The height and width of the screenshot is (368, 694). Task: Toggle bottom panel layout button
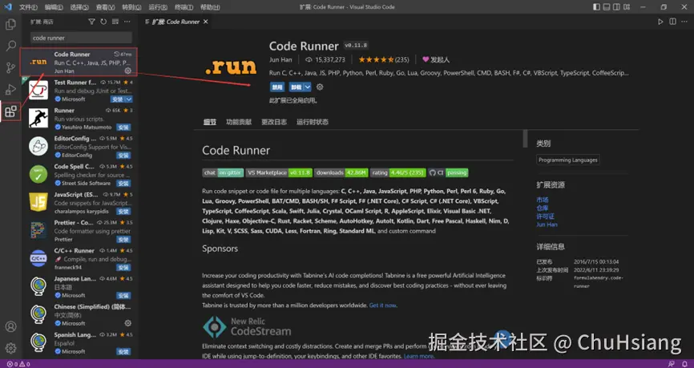tap(607, 7)
